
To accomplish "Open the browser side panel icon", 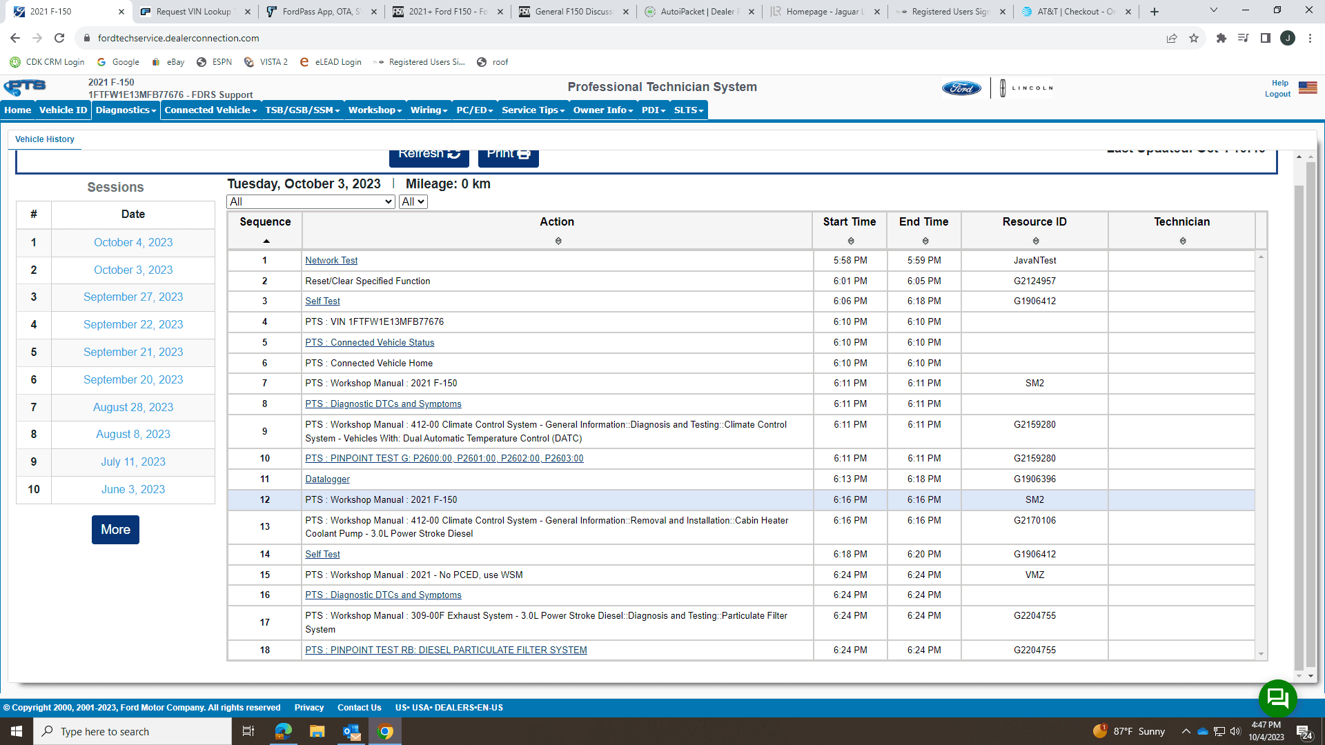I will [x=1265, y=38].
